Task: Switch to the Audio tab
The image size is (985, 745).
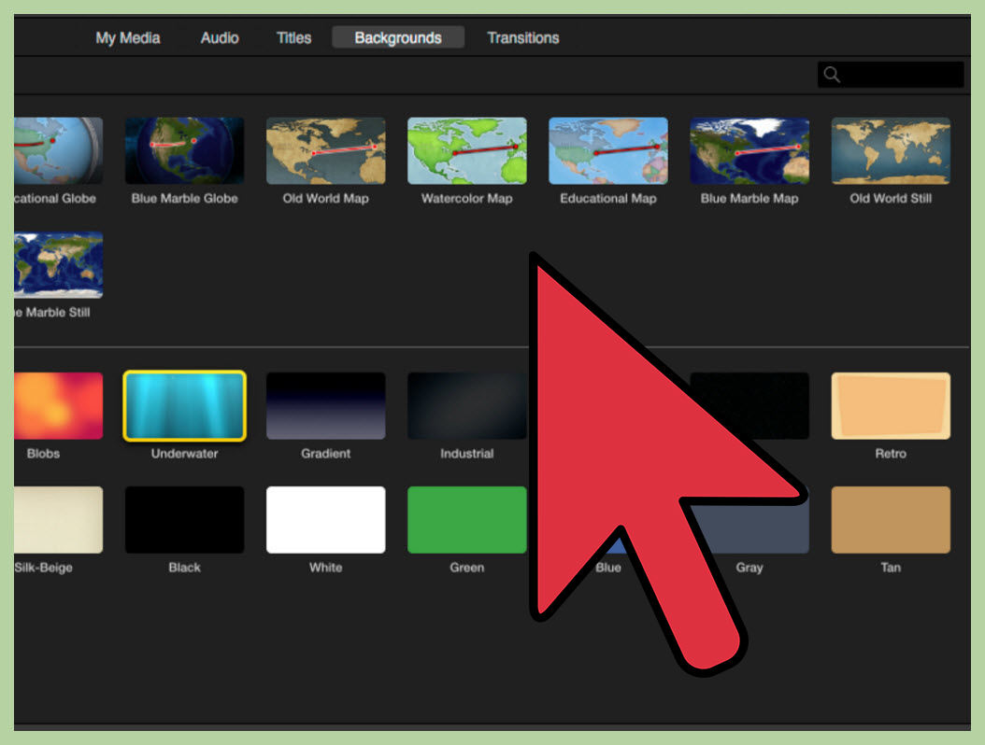Action: 220,38
